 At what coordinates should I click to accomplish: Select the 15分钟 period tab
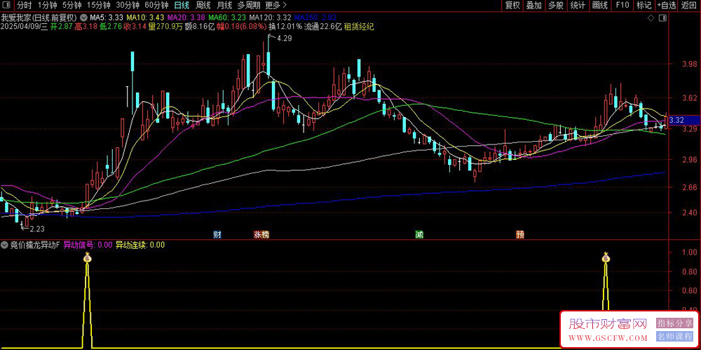coord(98,6)
